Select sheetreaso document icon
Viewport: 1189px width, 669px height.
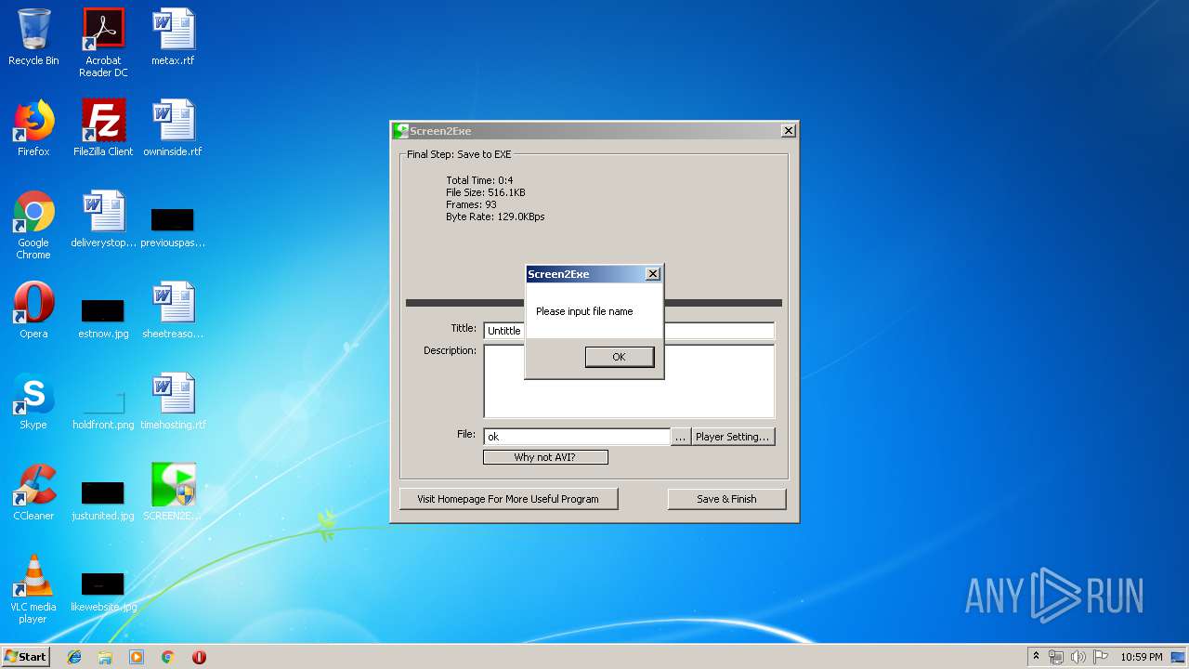pos(173,310)
